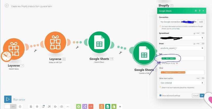Open help question mark in panel header
The width and height of the screenshot is (212, 109).
[x=199, y=11]
